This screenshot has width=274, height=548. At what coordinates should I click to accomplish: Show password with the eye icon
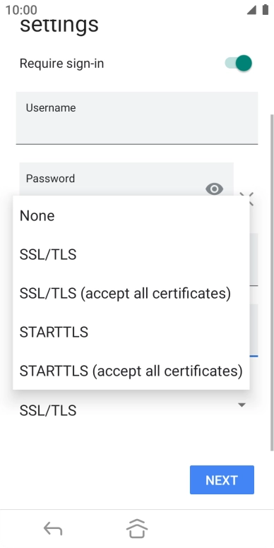click(214, 189)
